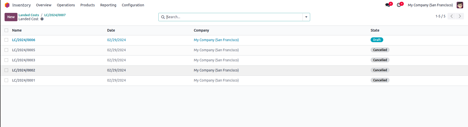Go to previous page arrow
This screenshot has height=127, width=468.
[x=452, y=16]
